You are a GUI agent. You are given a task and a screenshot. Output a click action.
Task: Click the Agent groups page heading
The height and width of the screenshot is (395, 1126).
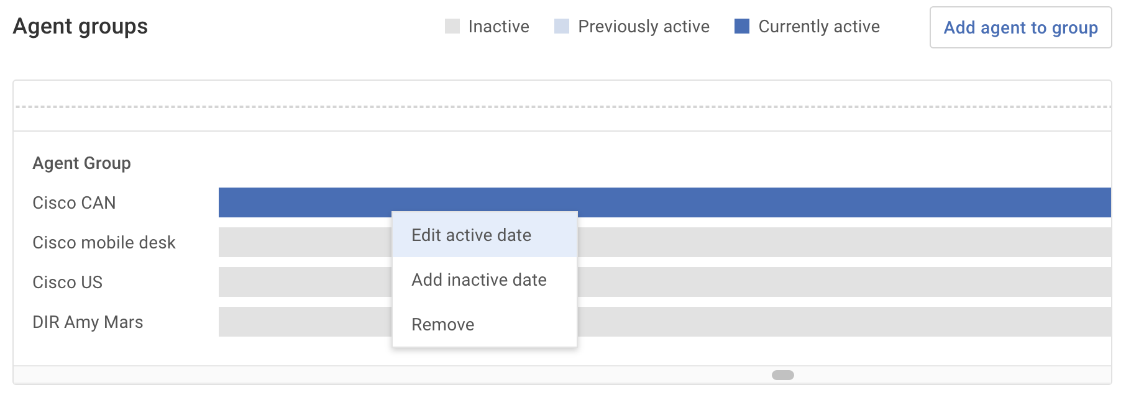[x=81, y=26]
